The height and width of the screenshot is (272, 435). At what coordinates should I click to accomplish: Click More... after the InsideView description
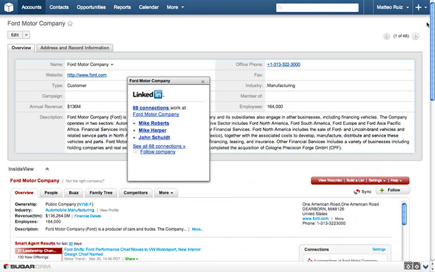[198, 229]
